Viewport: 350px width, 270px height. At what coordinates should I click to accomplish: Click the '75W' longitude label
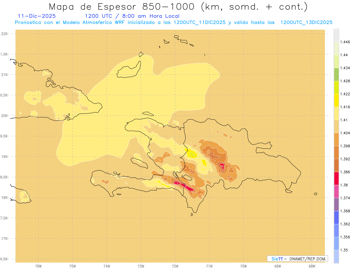(x=73, y=266)
